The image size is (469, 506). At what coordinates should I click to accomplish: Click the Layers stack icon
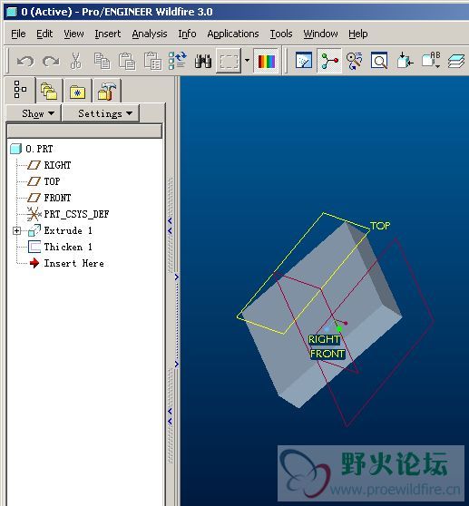click(x=456, y=61)
